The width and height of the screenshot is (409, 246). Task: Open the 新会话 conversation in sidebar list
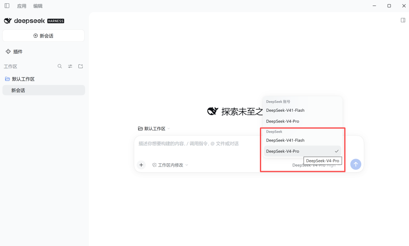point(43,90)
